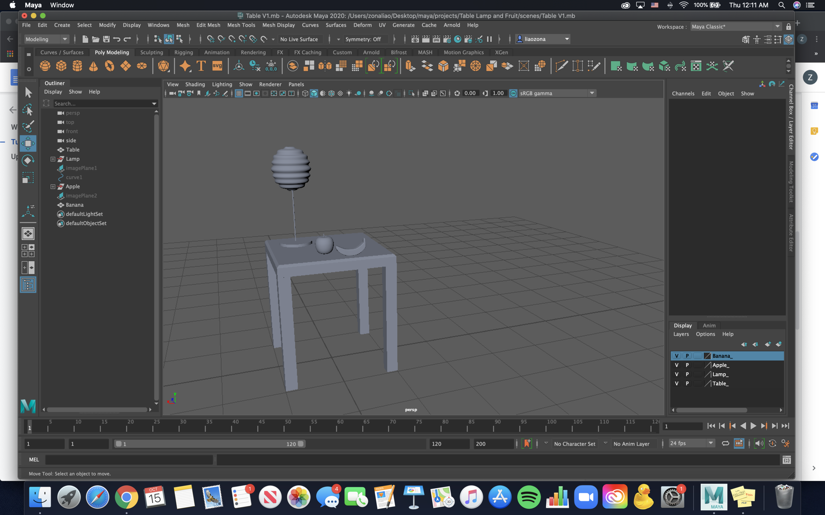
Task: Click the Outliner horizontal scrollbar
Action: click(x=97, y=410)
